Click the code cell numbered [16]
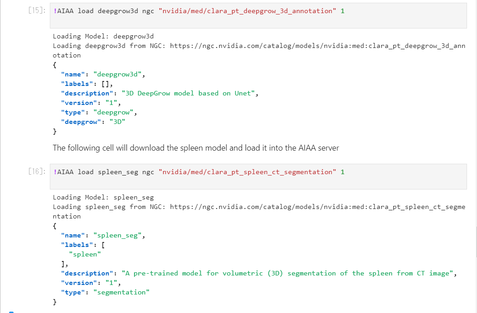The width and height of the screenshot is (477, 313). tap(258, 177)
